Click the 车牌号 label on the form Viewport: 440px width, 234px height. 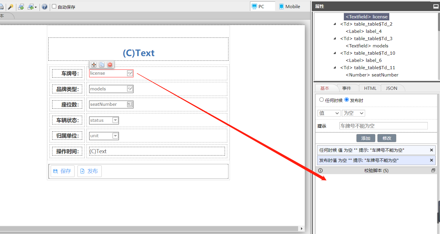click(x=67, y=74)
